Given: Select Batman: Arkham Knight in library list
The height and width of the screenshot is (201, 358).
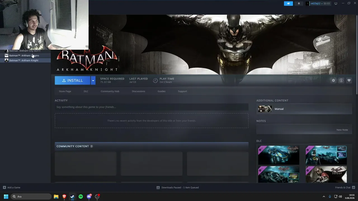Looking at the screenshot, I should pos(25,60).
